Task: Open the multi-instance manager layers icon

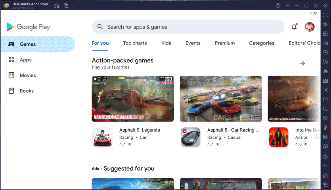Action: coord(325,137)
